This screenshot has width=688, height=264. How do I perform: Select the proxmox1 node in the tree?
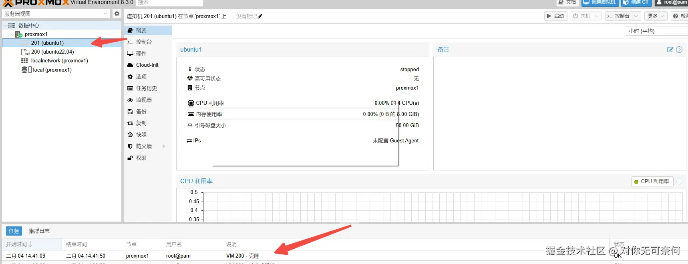click(36, 34)
